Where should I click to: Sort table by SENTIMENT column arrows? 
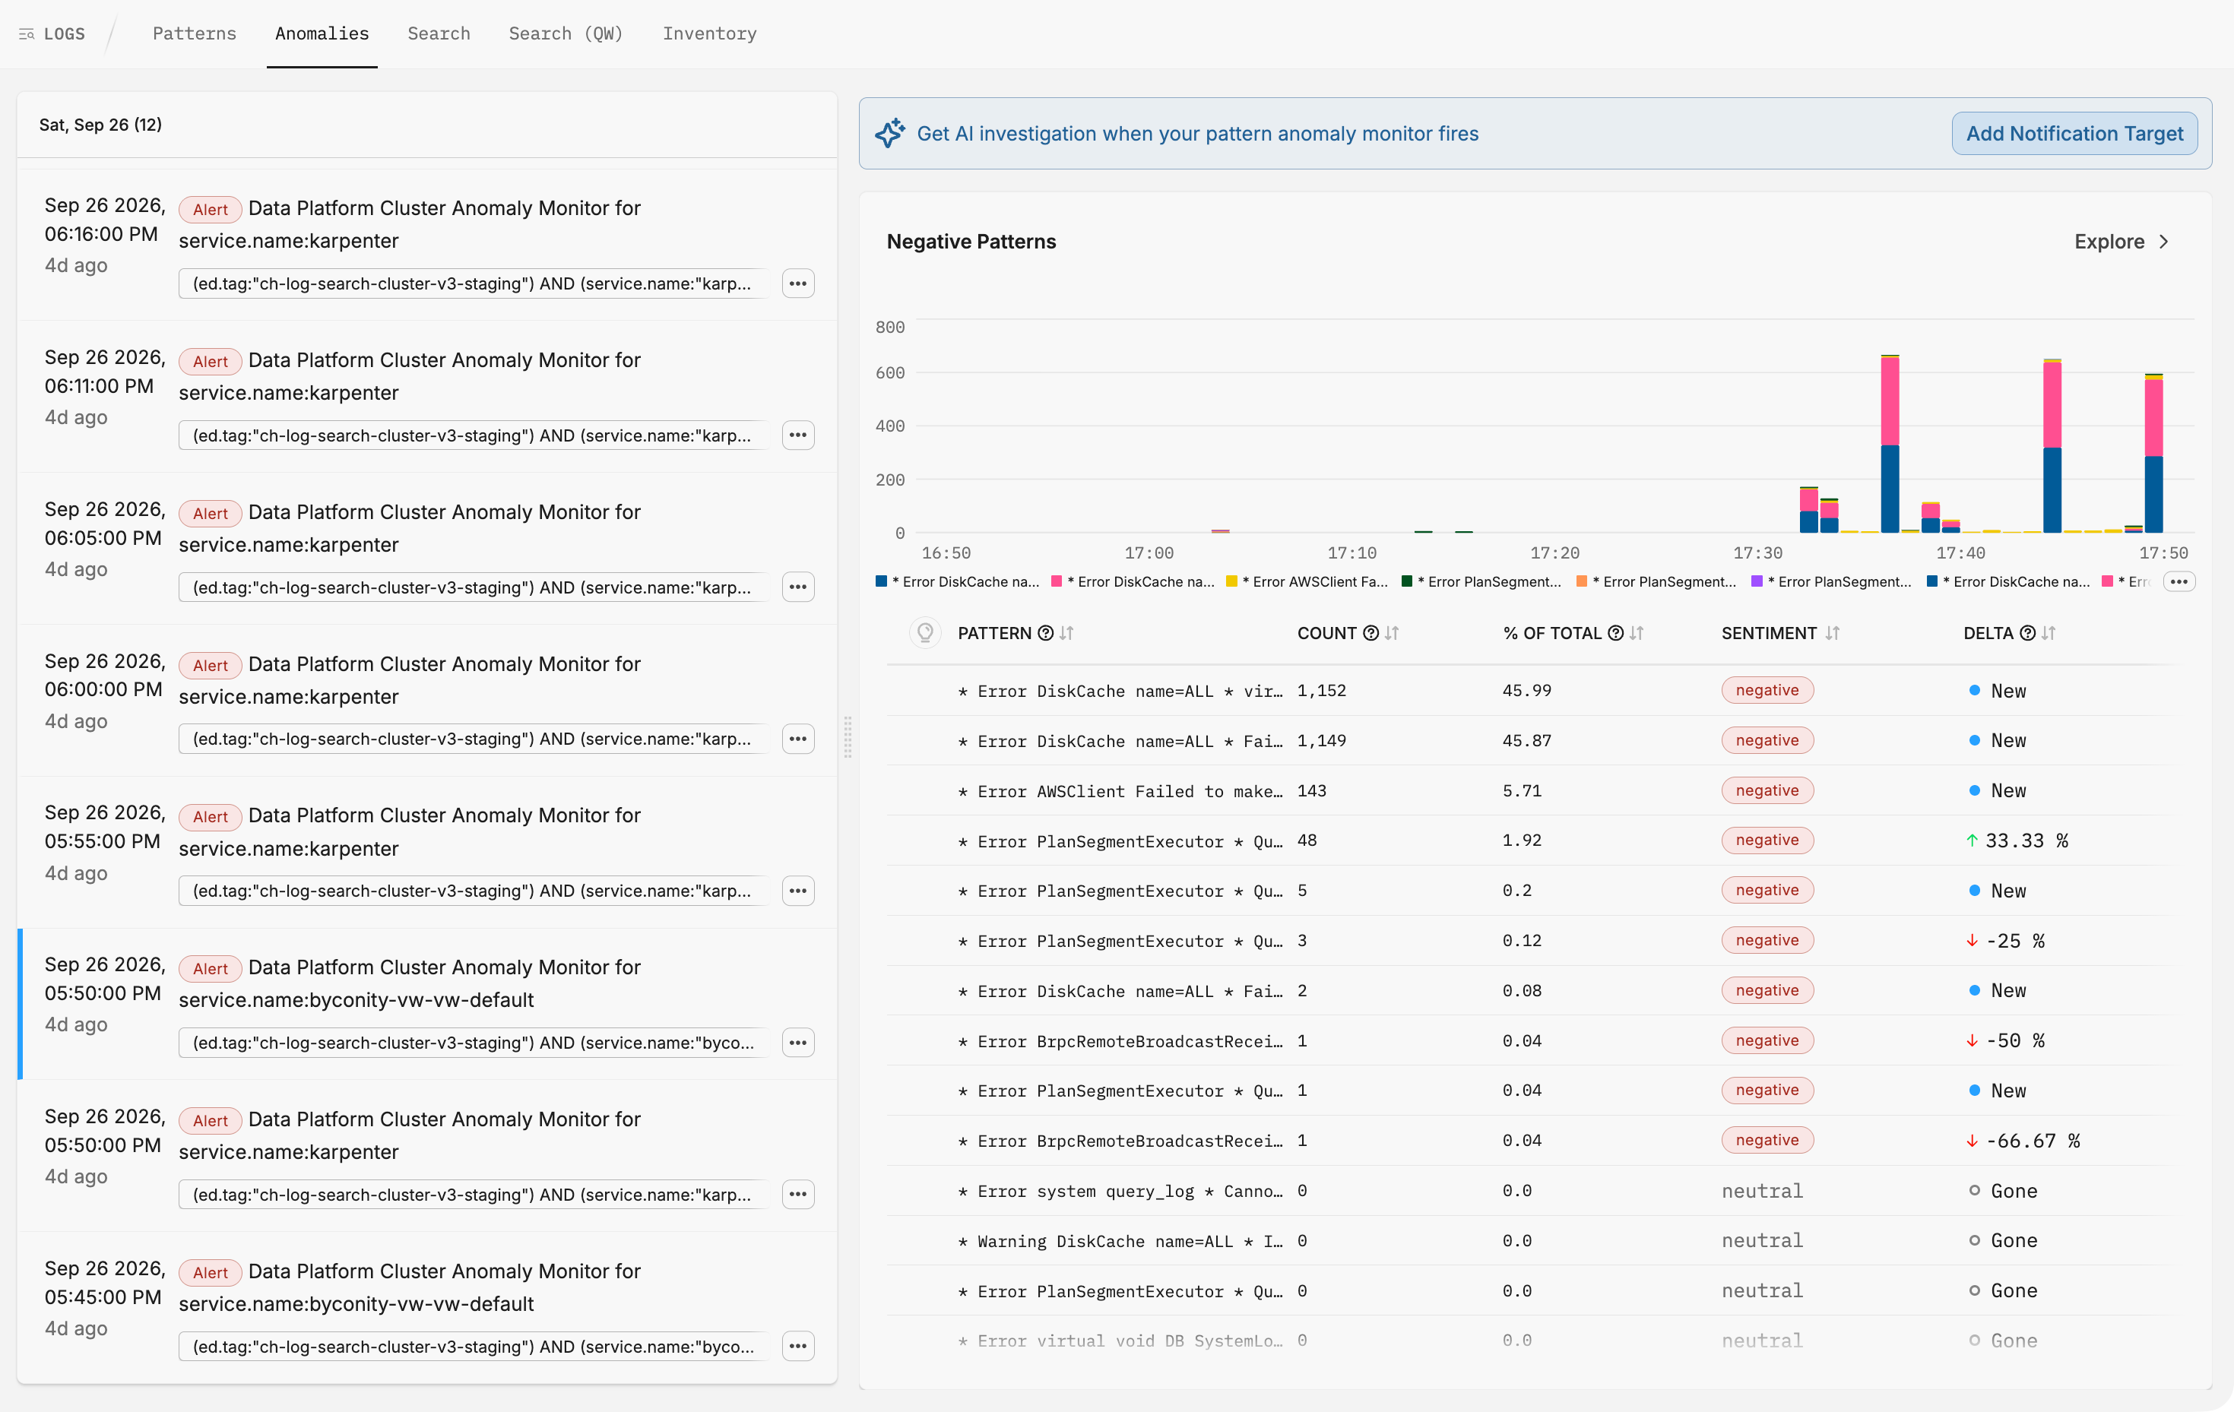pos(1833,633)
